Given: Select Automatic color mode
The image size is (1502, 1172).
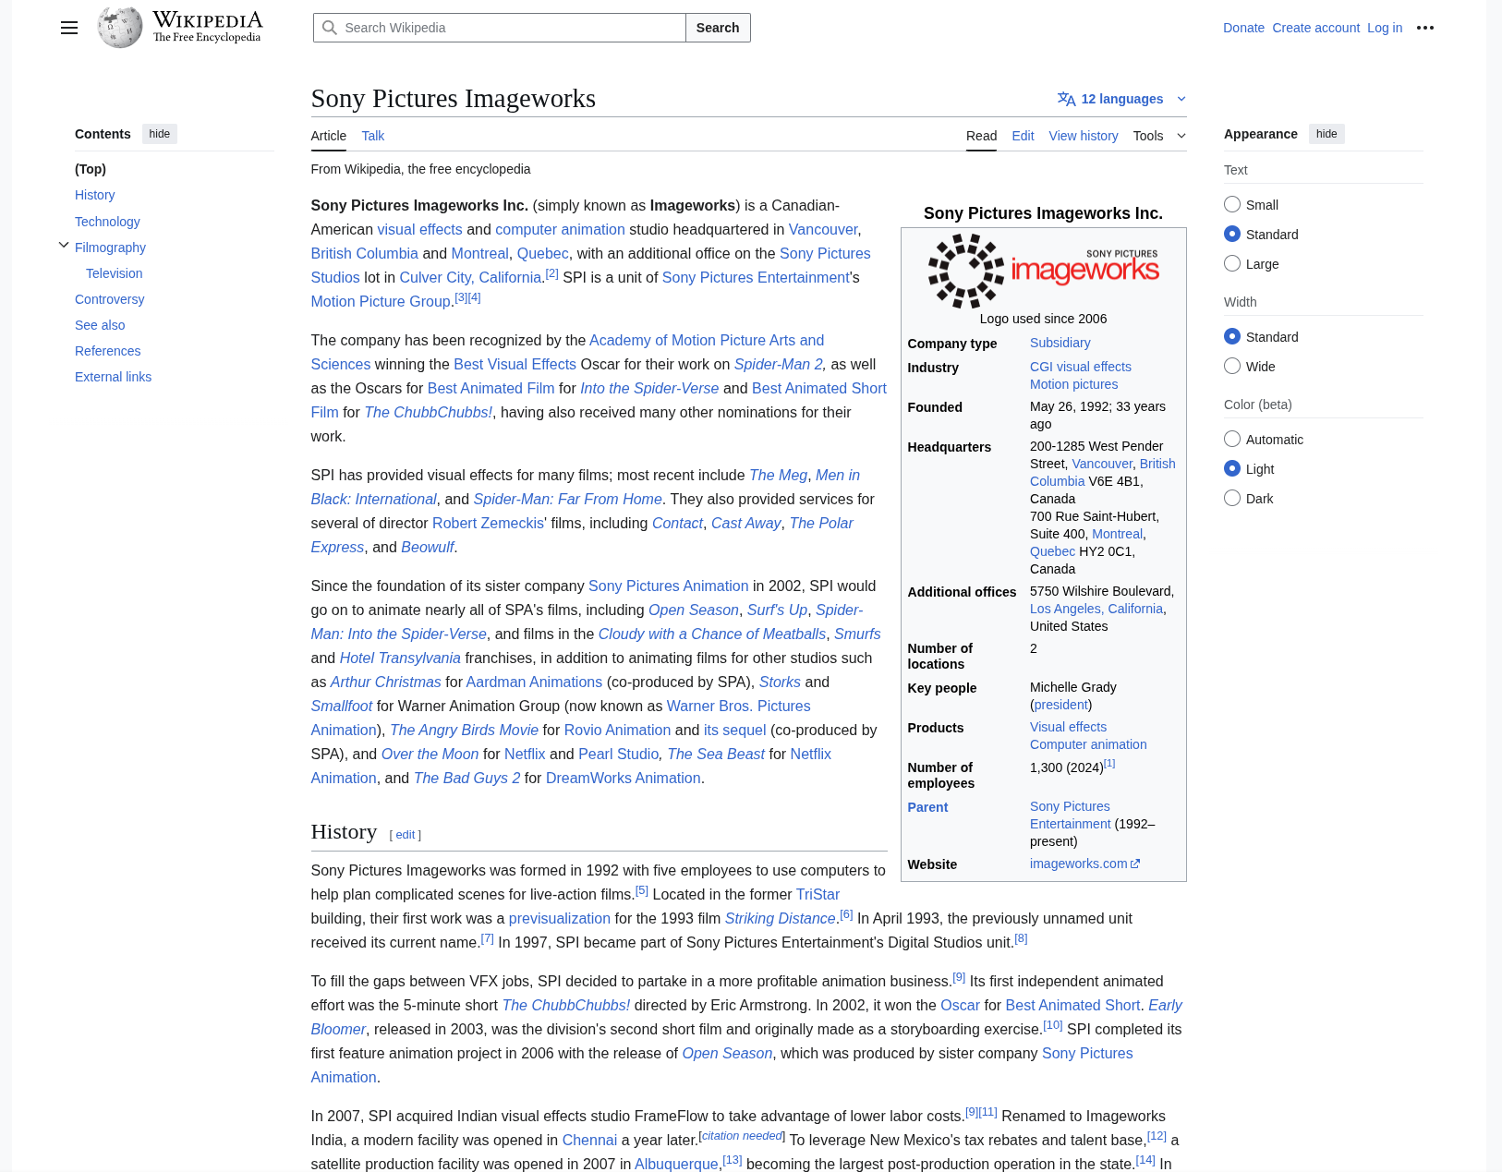Looking at the screenshot, I should tap(1232, 439).
